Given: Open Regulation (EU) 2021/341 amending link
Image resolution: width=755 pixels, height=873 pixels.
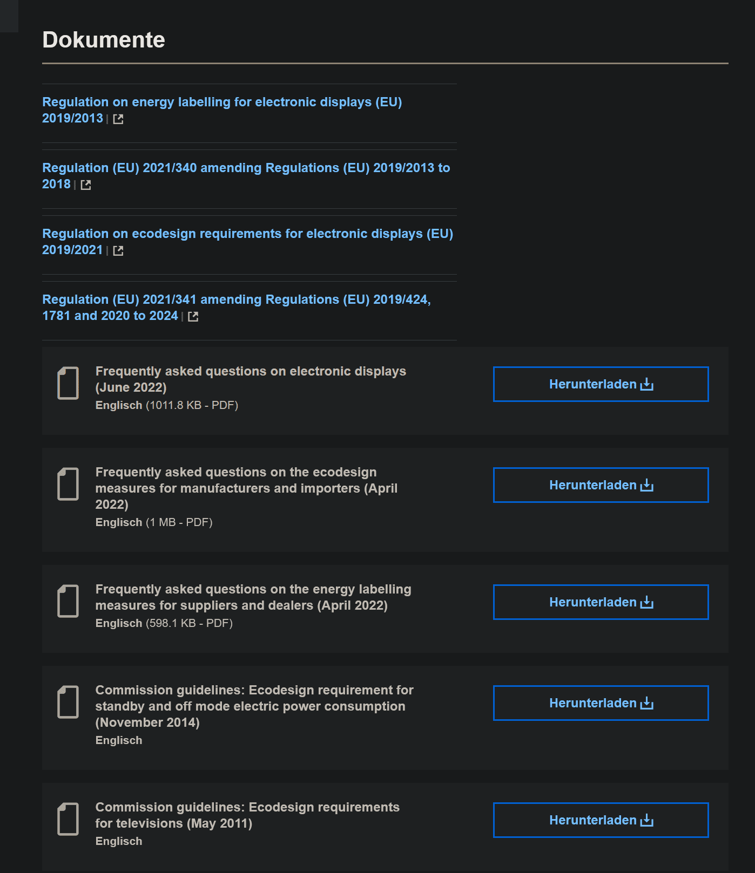Looking at the screenshot, I should pyautogui.click(x=237, y=308).
